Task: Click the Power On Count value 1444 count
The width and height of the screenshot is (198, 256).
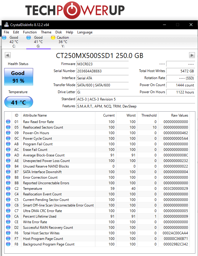Action: 181,85
